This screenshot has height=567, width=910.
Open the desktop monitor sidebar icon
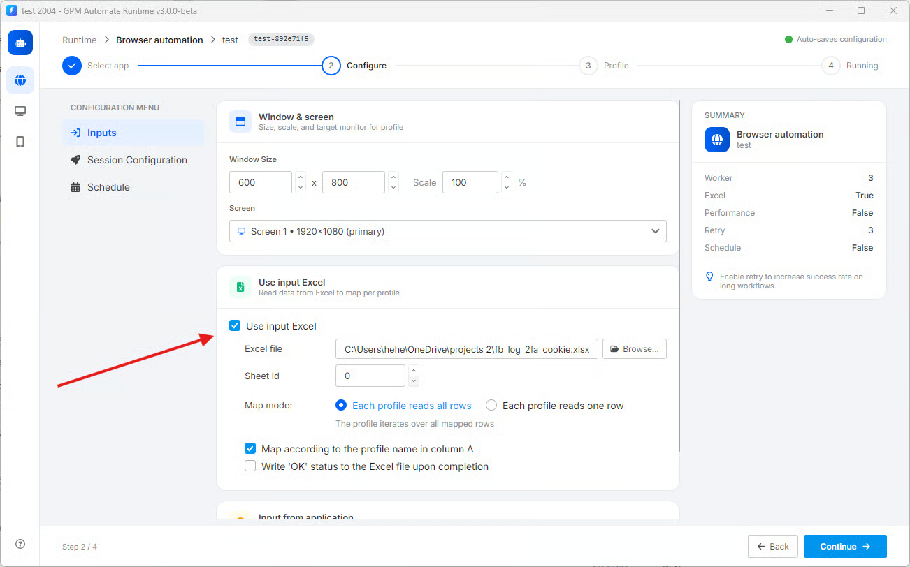coord(20,111)
